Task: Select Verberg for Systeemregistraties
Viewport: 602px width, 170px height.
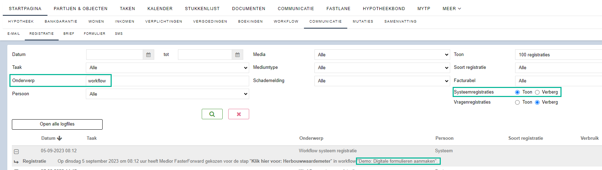Action: tap(537, 92)
